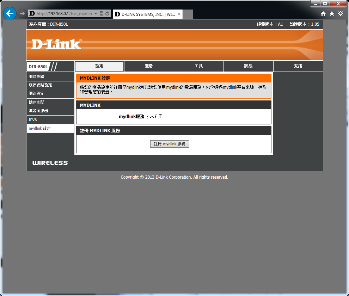Open a new blank browser tab

tap(188, 14)
